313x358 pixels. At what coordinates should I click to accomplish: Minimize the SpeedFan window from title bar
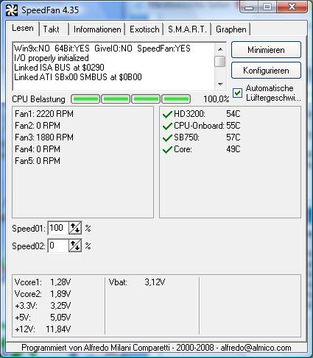pos(249,7)
